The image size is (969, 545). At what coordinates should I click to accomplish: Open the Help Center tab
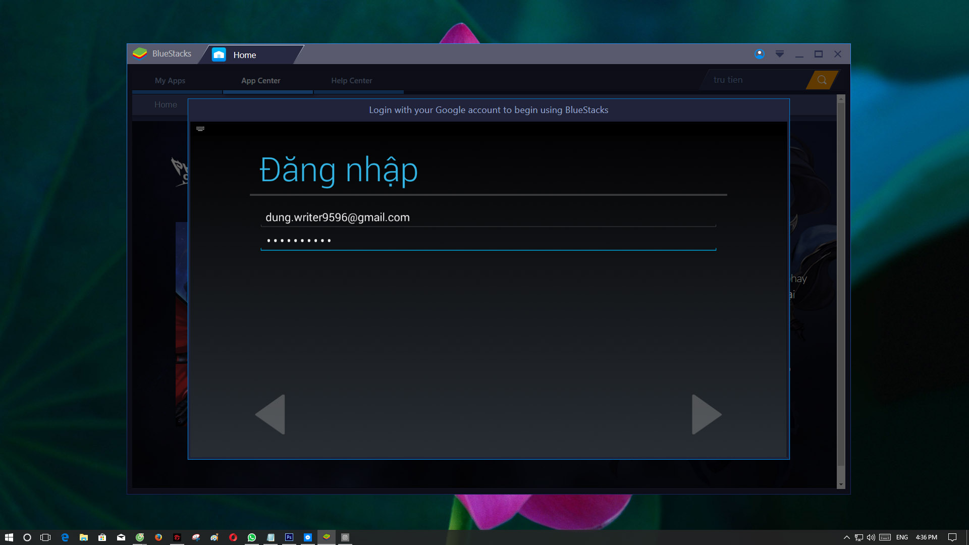click(351, 81)
